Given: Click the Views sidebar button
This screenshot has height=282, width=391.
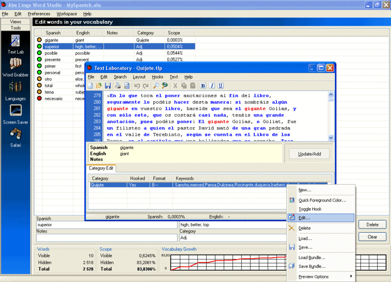Looking at the screenshot, I should click(x=16, y=22).
